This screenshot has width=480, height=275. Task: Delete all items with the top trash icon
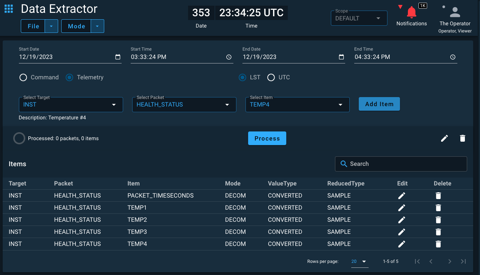463,138
